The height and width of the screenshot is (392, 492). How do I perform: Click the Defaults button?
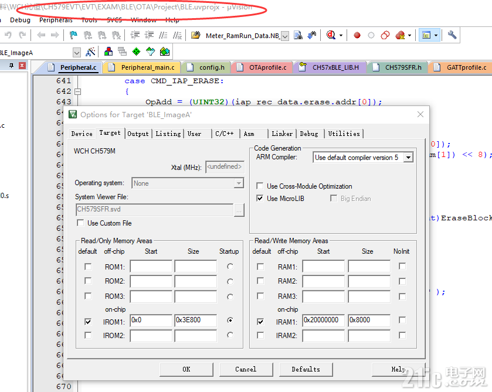[306, 369]
